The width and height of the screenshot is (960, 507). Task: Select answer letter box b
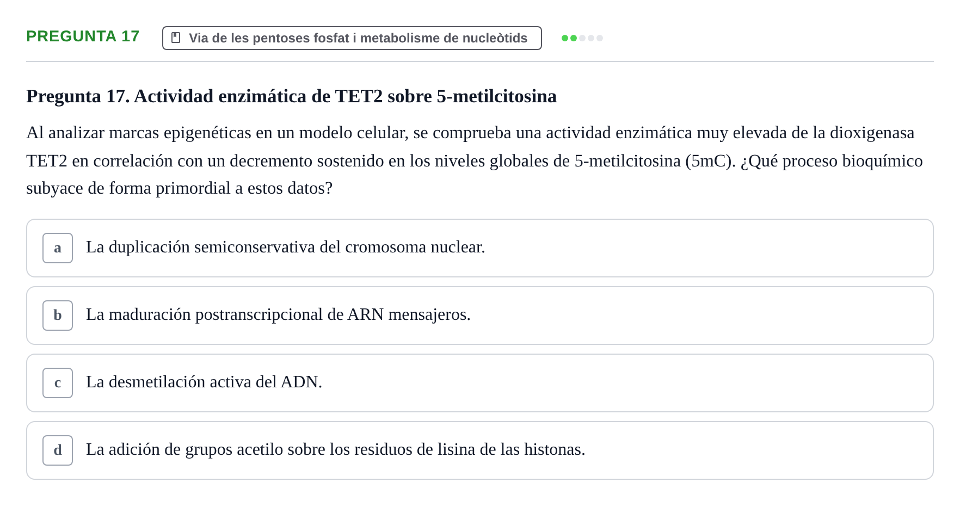[58, 316]
